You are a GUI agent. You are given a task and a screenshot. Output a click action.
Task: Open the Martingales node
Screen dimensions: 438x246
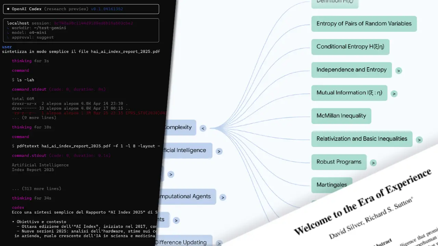pyautogui.click(x=332, y=185)
